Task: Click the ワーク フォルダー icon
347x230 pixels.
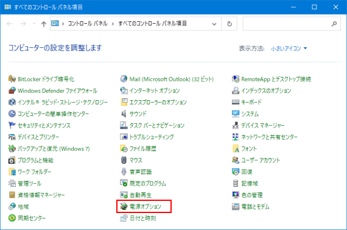Action: click(12, 172)
